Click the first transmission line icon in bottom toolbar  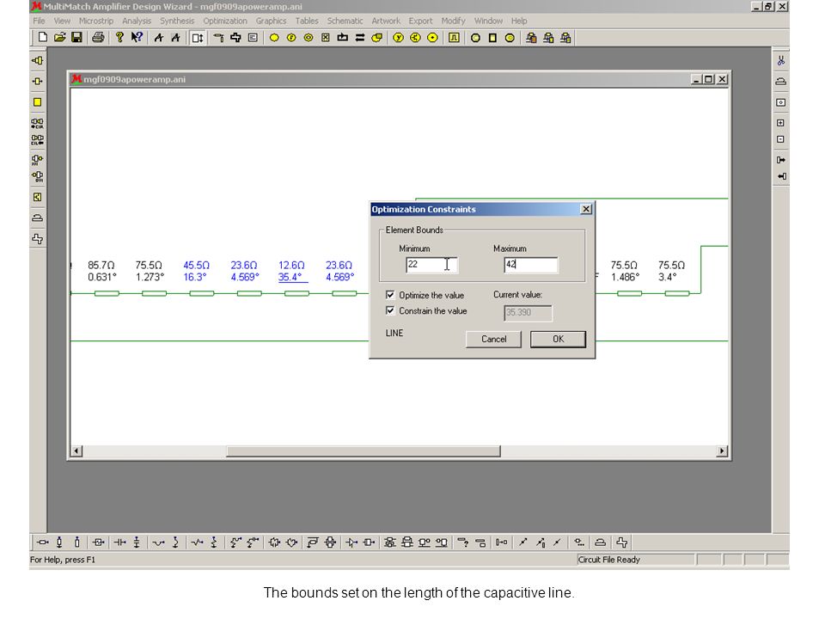click(x=43, y=542)
